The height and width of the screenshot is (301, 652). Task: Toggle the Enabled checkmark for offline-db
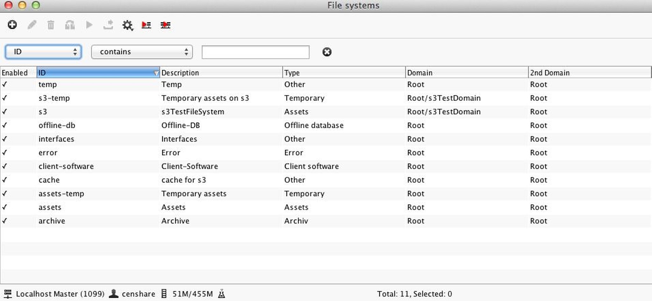tap(5, 125)
